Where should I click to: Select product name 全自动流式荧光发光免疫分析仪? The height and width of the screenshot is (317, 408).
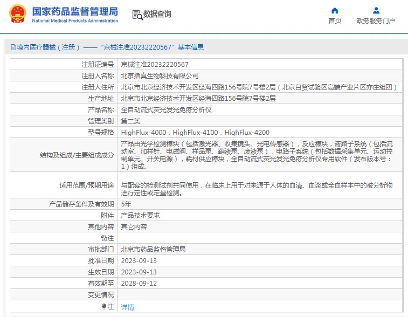tap(166, 110)
